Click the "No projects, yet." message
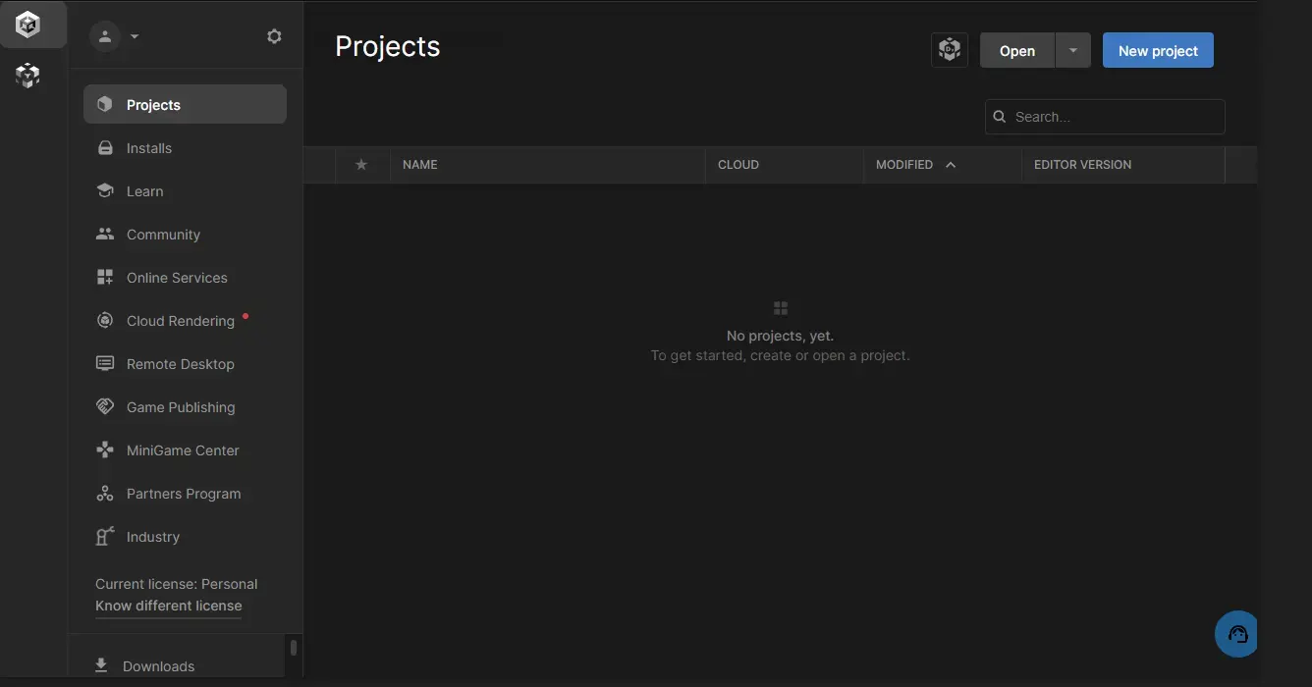 click(x=780, y=336)
